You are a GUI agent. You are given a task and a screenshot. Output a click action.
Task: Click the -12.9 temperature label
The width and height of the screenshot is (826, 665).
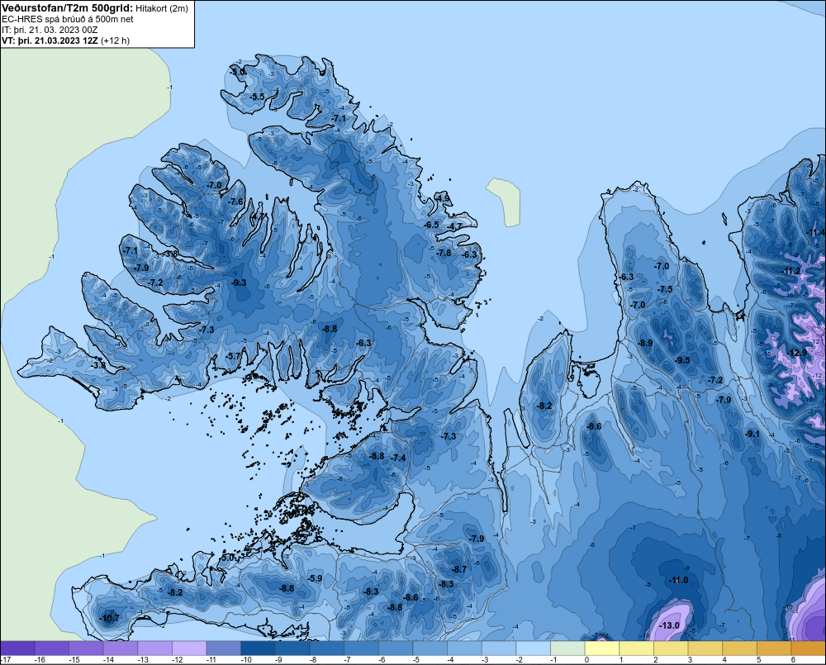click(x=796, y=353)
